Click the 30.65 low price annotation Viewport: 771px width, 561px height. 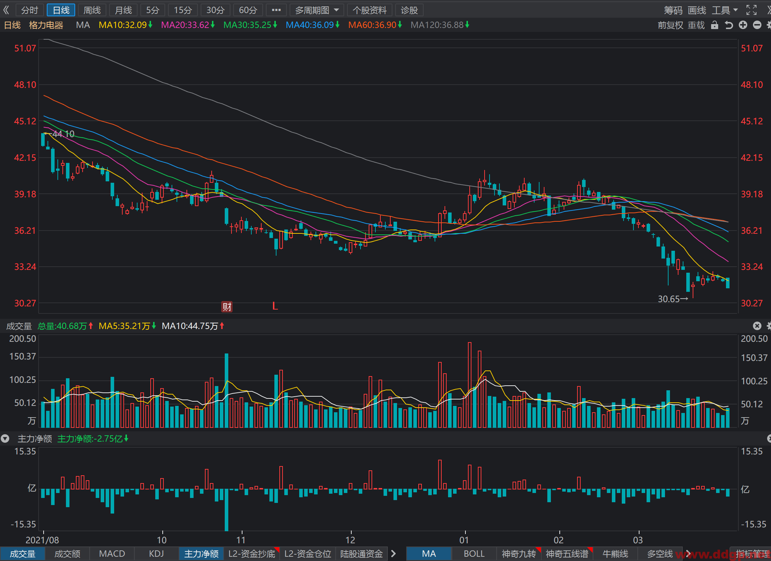coord(673,299)
